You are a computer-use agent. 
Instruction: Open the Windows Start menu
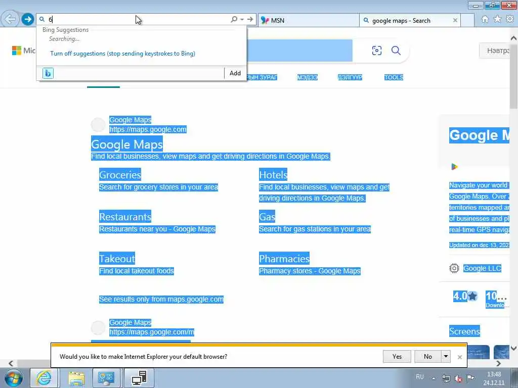14,378
